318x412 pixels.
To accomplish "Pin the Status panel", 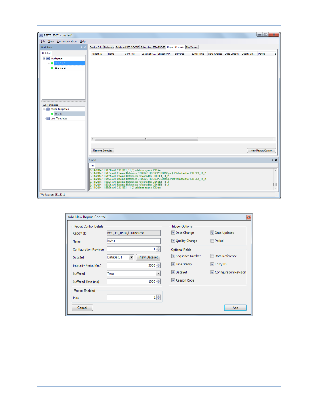I will click(272, 160).
